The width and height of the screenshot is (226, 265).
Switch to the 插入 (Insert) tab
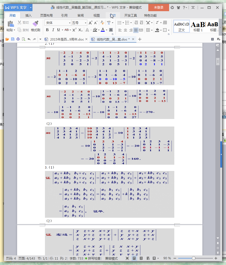pyautogui.click(x=28, y=16)
